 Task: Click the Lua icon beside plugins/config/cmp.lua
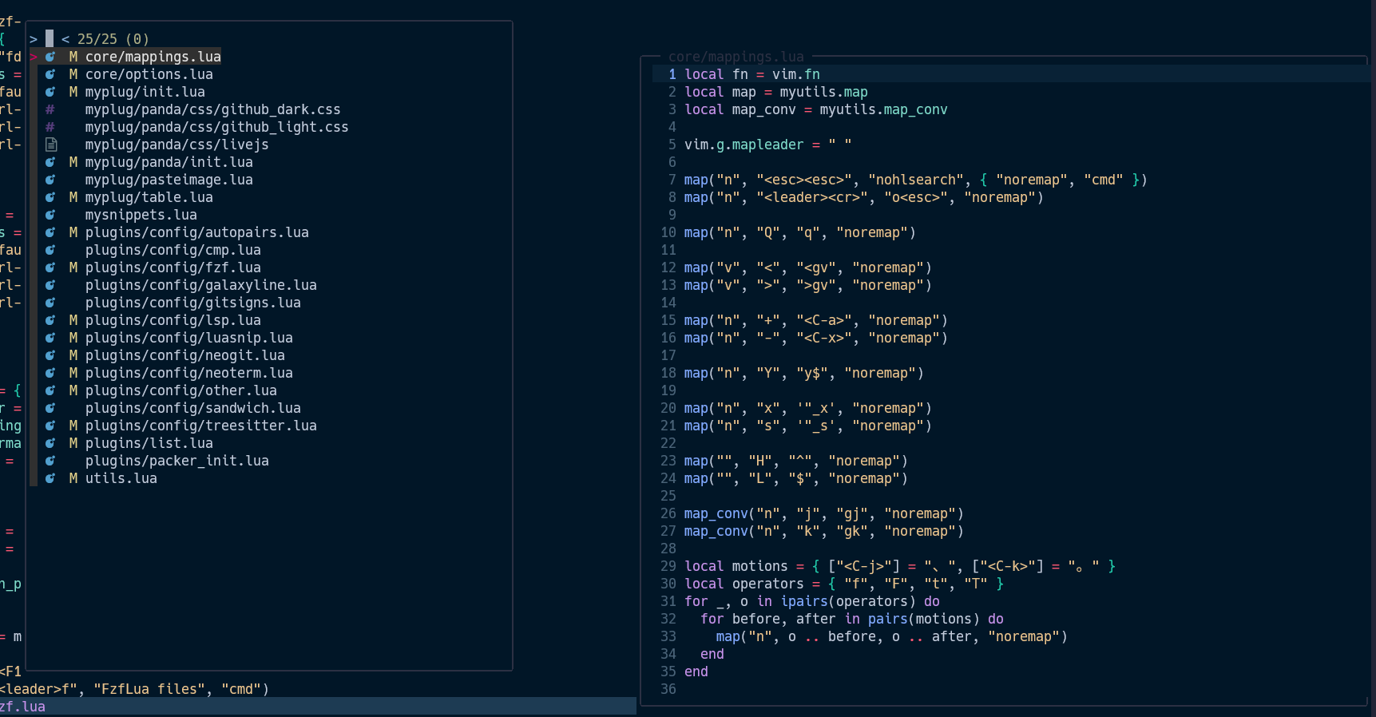pos(50,250)
